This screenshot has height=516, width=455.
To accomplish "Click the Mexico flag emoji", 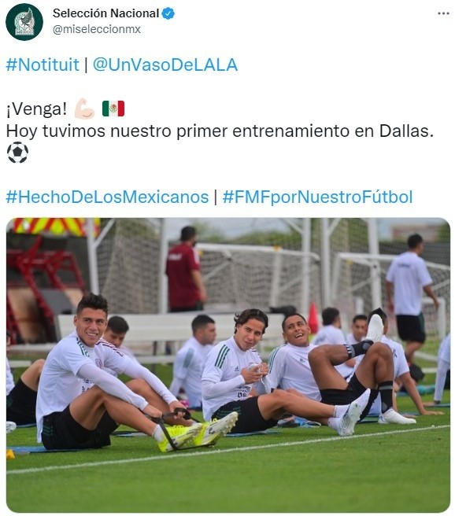I will (x=113, y=109).
